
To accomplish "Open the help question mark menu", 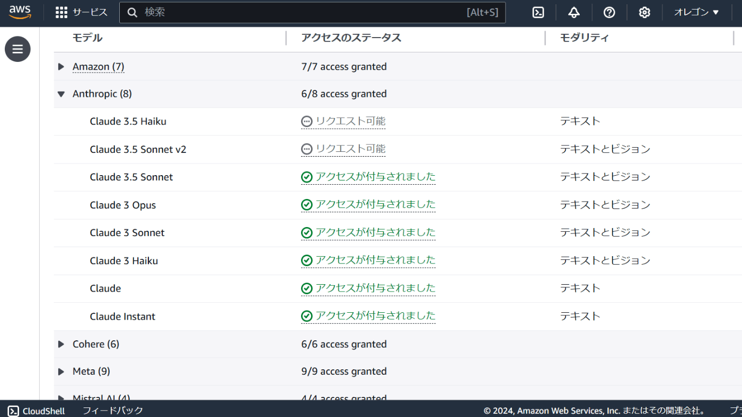I will click(609, 12).
